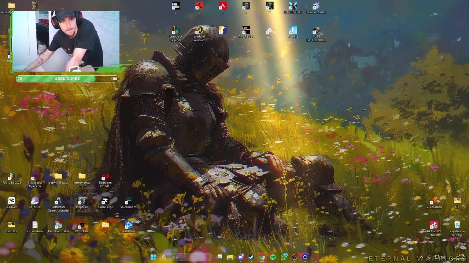Open the loopMIDI application shortcut
This screenshot has width=469, height=263.
82,203
